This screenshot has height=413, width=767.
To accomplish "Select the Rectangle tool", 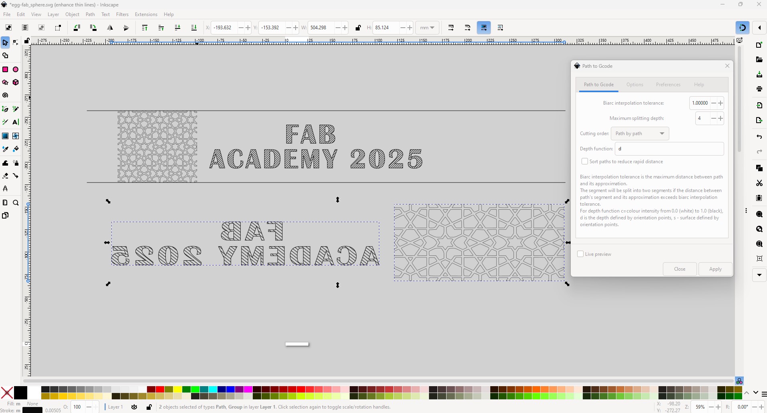I will coord(5,69).
